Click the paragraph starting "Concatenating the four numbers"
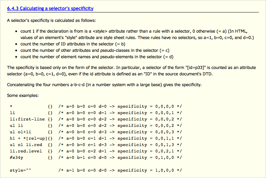 (x=104, y=84)
